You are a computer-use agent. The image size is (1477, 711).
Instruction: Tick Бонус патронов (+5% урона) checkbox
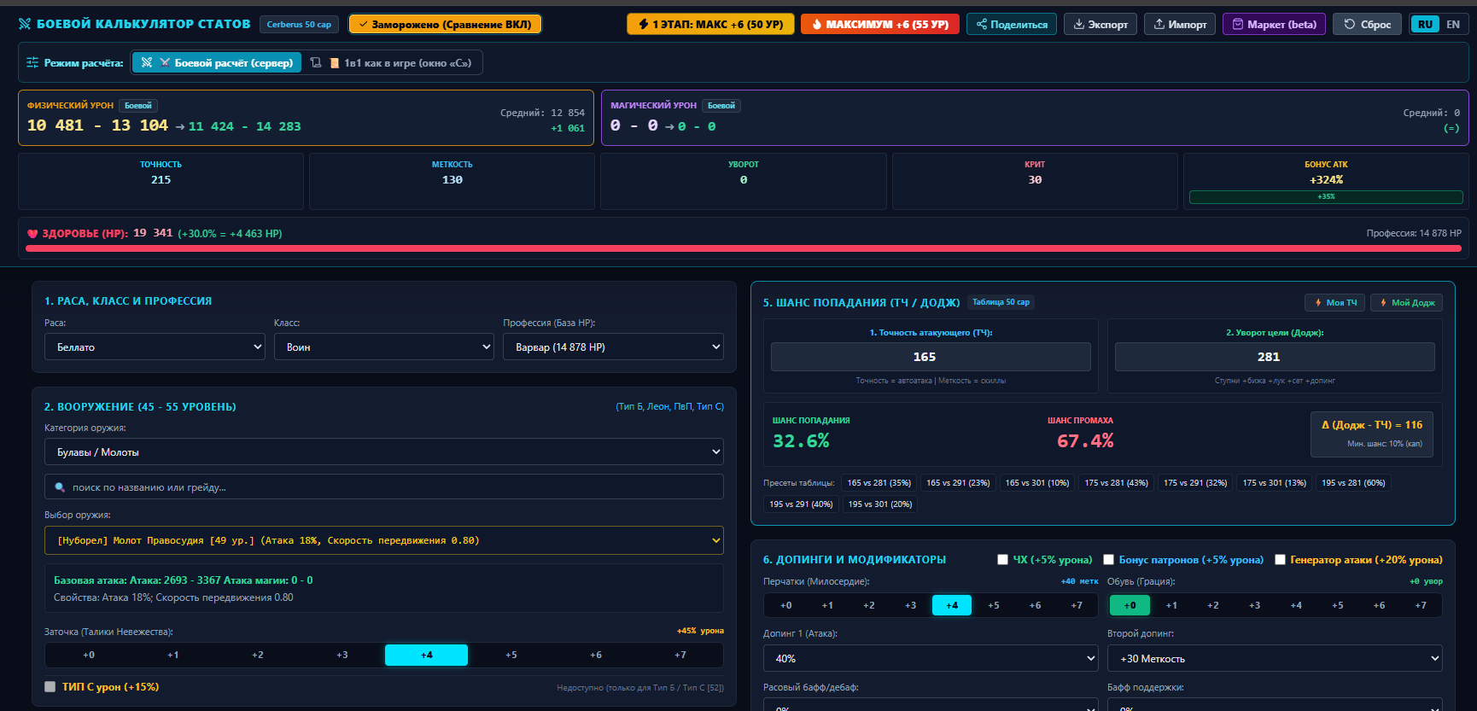tap(1108, 560)
